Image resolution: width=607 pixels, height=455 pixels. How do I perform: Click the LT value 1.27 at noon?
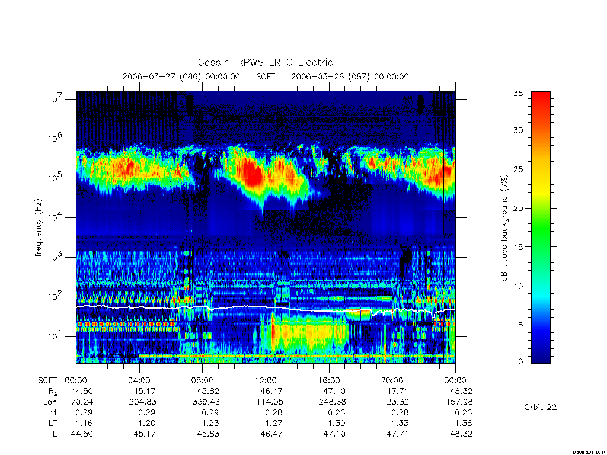click(x=274, y=423)
